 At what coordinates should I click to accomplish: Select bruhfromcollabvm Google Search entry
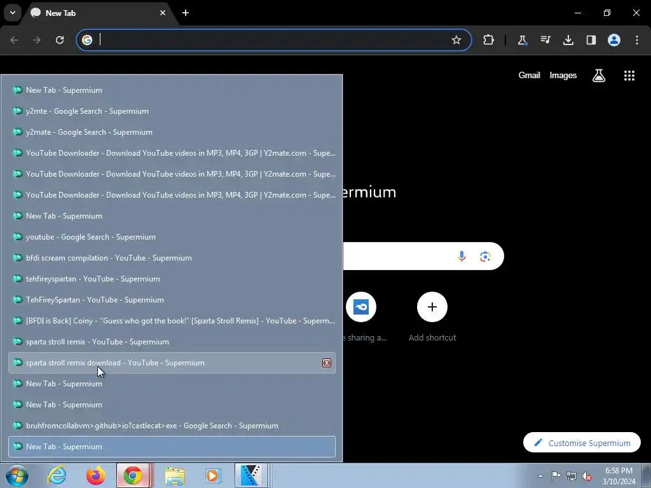point(172,425)
